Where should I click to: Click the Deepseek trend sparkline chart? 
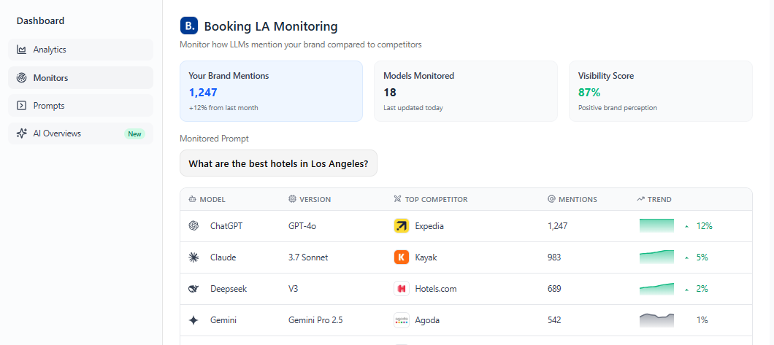click(x=656, y=289)
